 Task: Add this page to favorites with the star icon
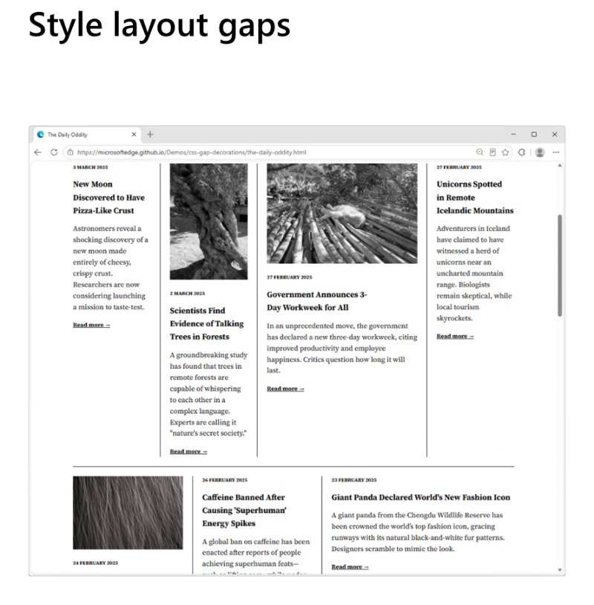pos(506,152)
